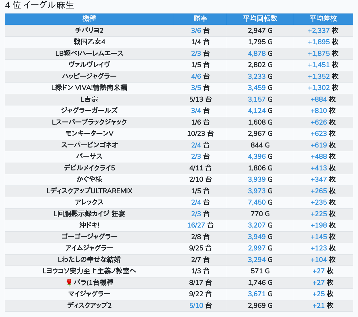Click the +1,875 枚 value
358x317 pixels.
pos(323,53)
